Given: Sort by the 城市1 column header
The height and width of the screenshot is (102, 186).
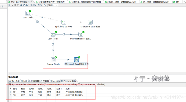Looking at the screenshot, I should click(31, 89).
